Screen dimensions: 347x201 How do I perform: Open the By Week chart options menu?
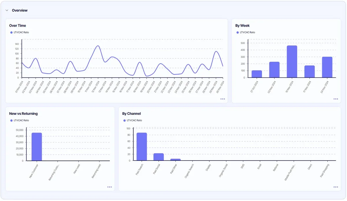(x=336, y=99)
